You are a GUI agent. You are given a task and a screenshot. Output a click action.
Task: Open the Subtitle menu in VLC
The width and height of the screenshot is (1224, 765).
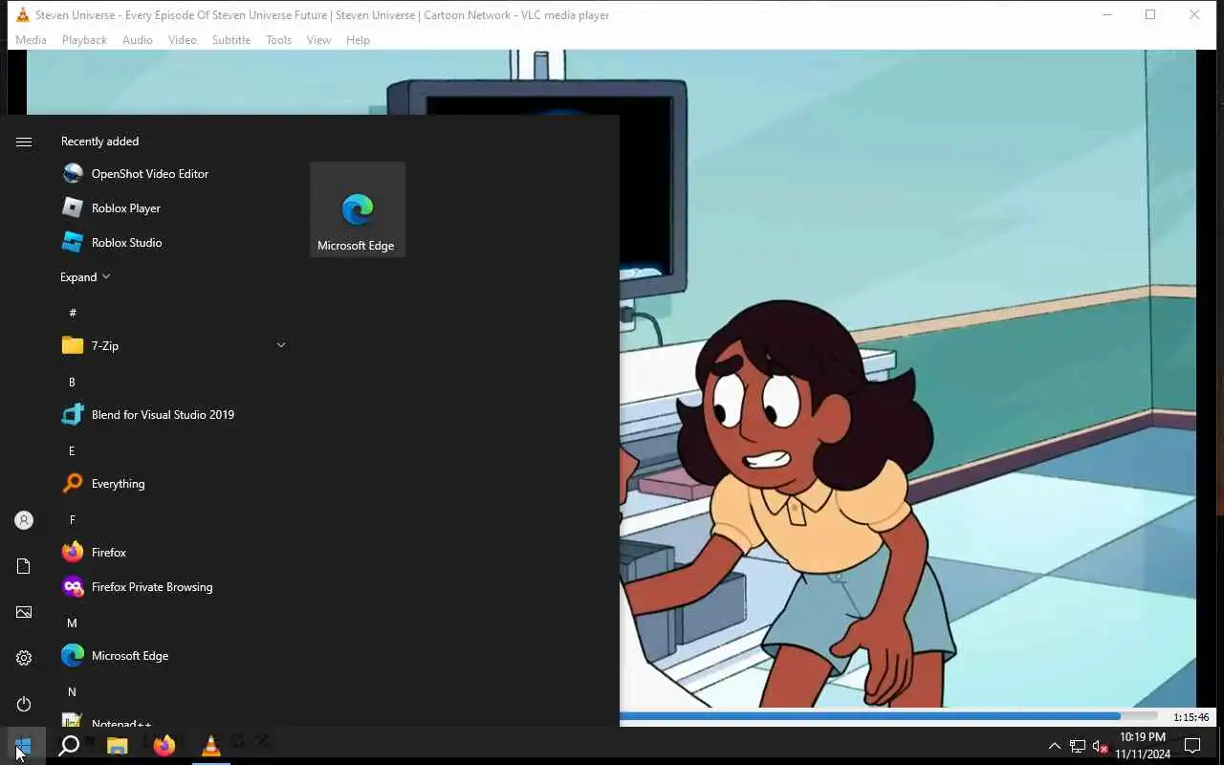pyautogui.click(x=231, y=40)
